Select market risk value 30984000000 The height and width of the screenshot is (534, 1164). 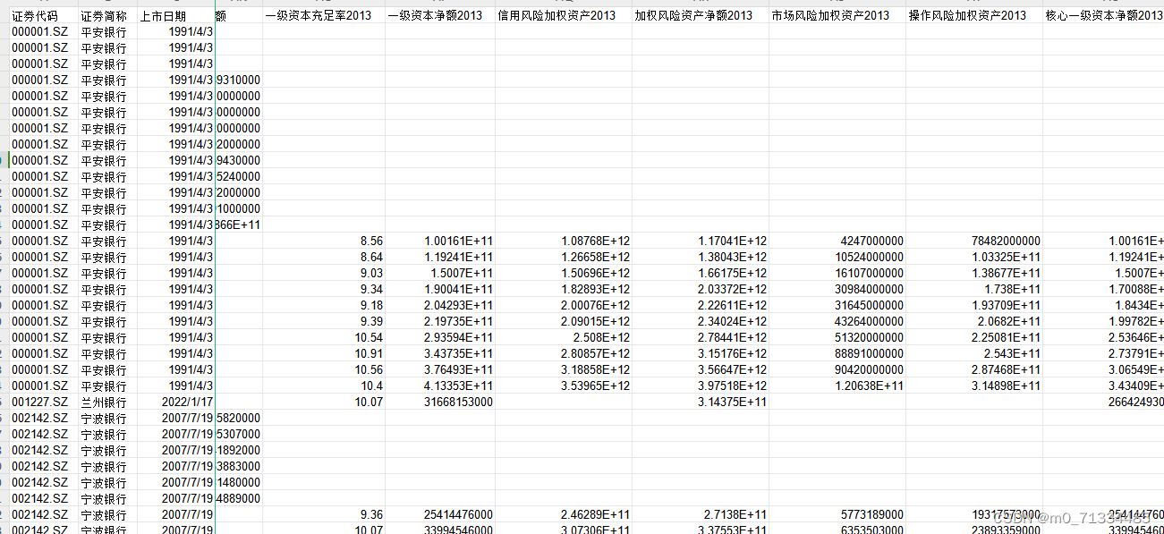837,289
